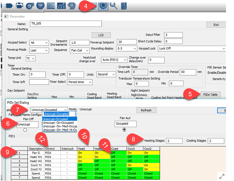234x181 pixels.
Task: Open the fan blower toolbar icon
Action: click(x=30, y=5)
